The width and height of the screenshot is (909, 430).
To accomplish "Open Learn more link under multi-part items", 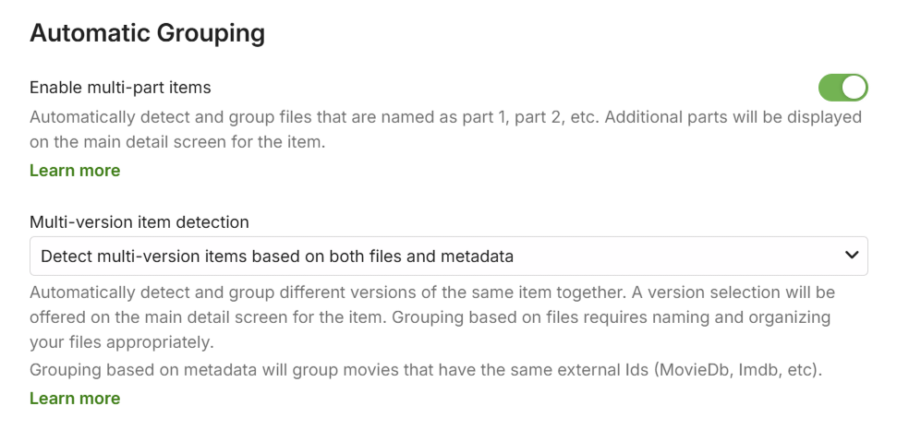I will coord(75,171).
